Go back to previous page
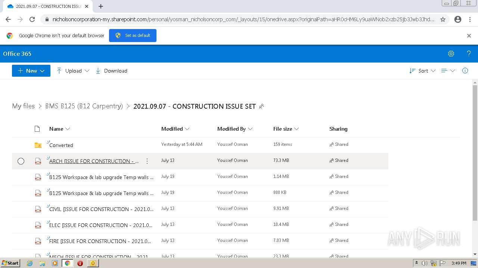This screenshot has height=268, width=478. 8,19
